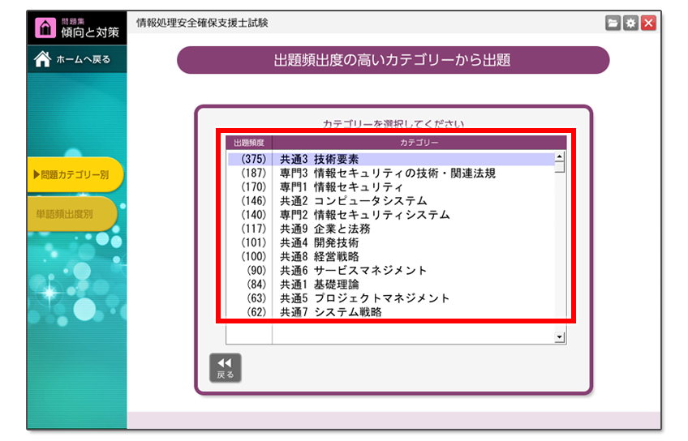
Task: Click the 出題頻度 column header
Action: tap(249, 143)
